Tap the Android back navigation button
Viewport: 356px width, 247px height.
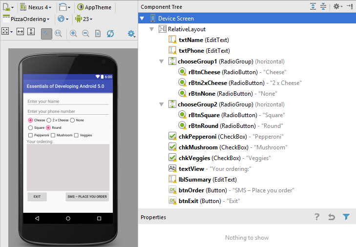[x=37, y=218]
